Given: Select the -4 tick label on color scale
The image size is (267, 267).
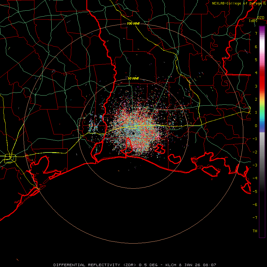Looking at the screenshot, I should point(255,178).
